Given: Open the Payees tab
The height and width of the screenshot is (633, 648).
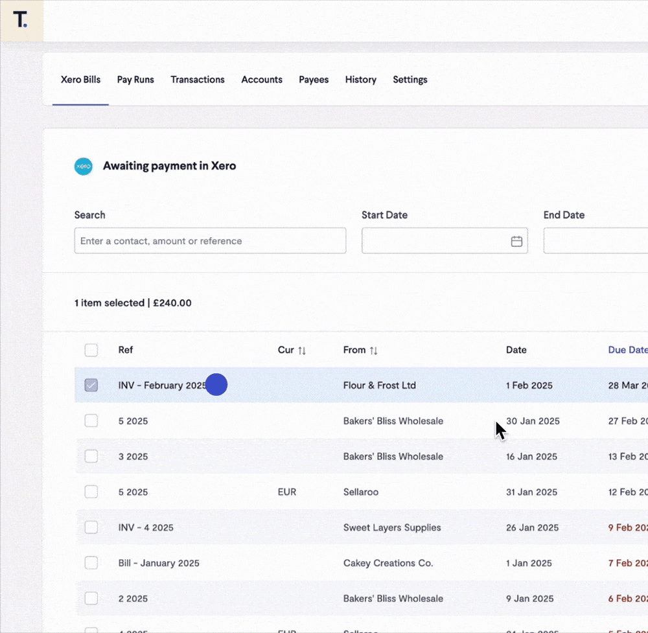Looking at the screenshot, I should click(x=314, y=79).
